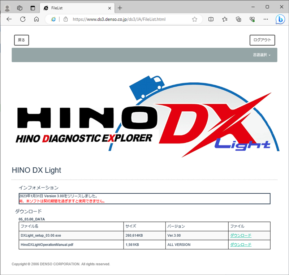This screenshot has height=275, width=289.
Task: Click the ファイル column header
Action: tap(249, 226)
